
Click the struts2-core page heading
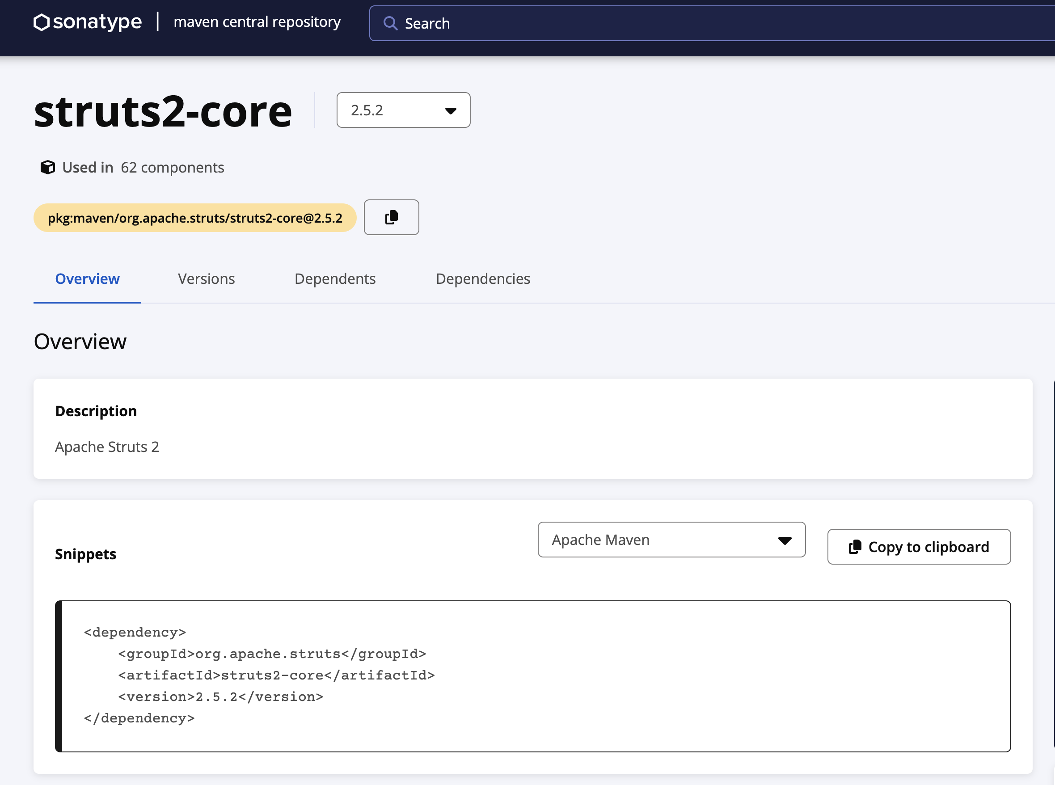click(163, 112)
